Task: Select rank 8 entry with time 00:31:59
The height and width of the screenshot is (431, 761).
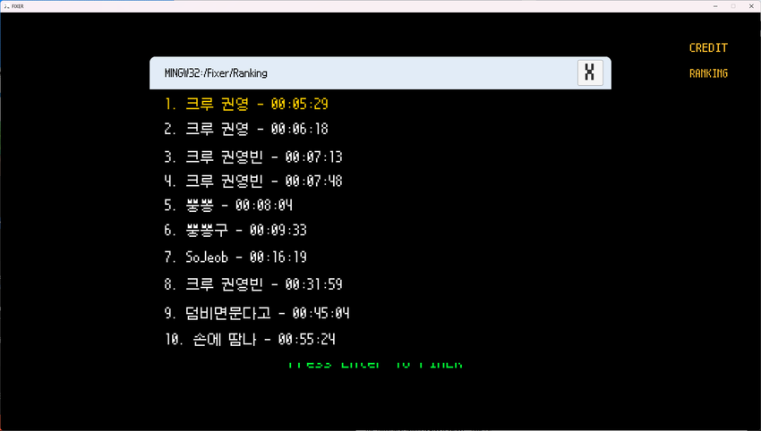Action: [253, 284]
